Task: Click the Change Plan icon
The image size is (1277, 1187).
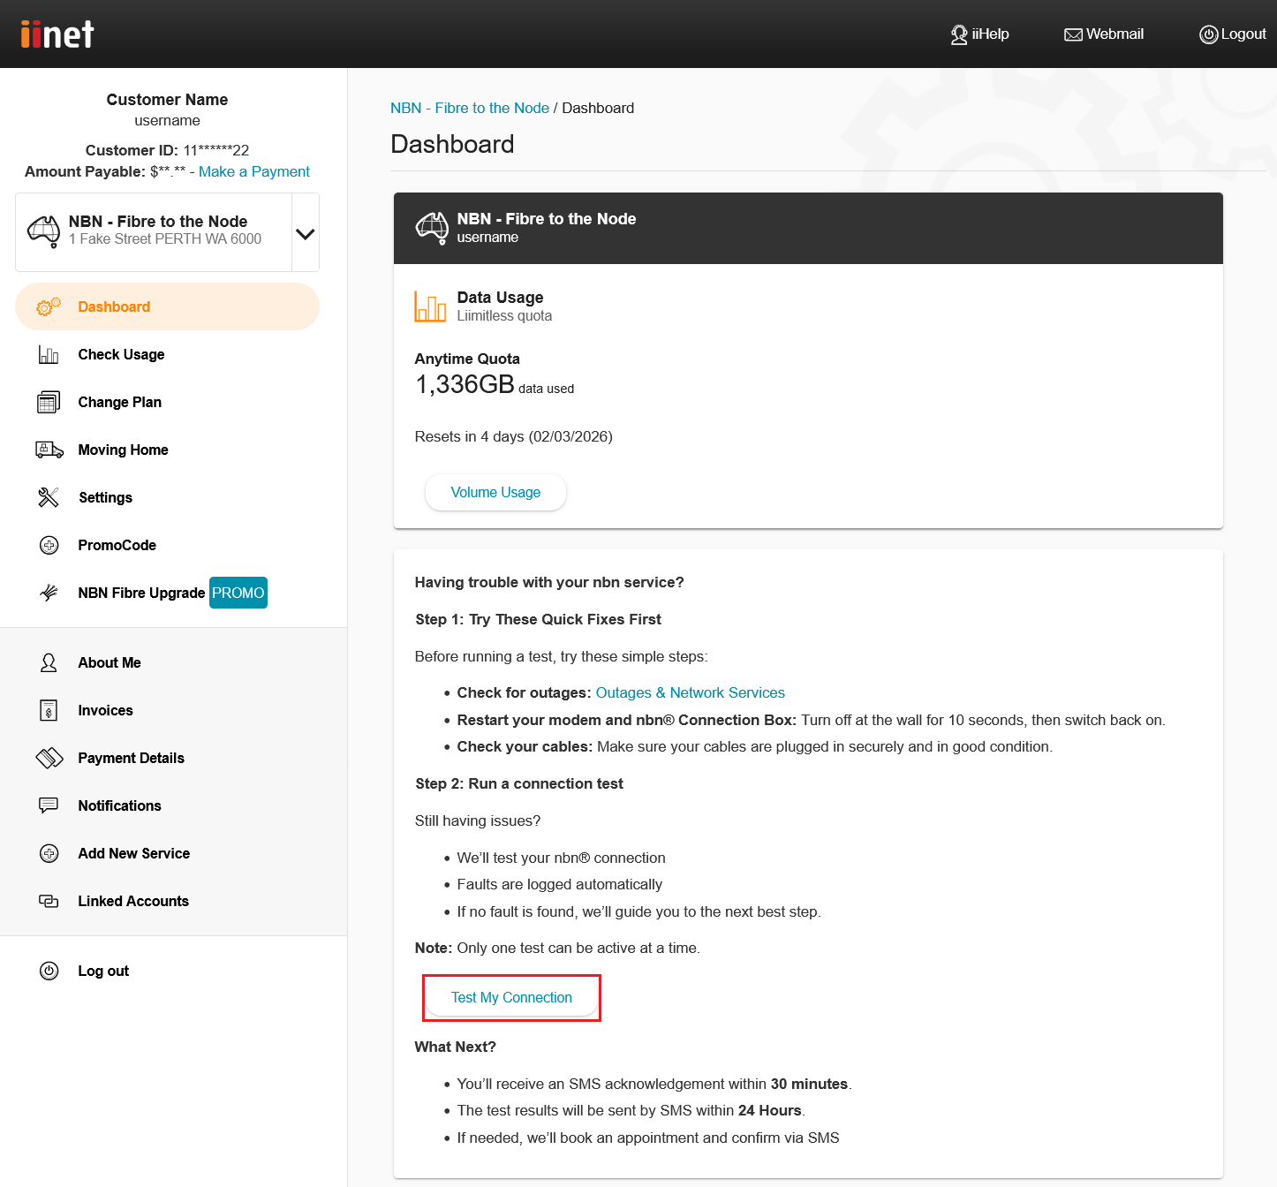Action: point(49,402)
